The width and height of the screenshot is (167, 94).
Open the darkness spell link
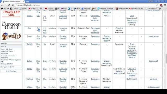[x=154, y=79]
